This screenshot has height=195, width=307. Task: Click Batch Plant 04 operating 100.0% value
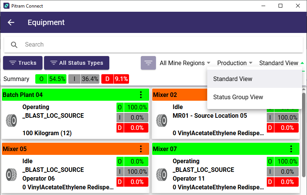tap(137, 107)
